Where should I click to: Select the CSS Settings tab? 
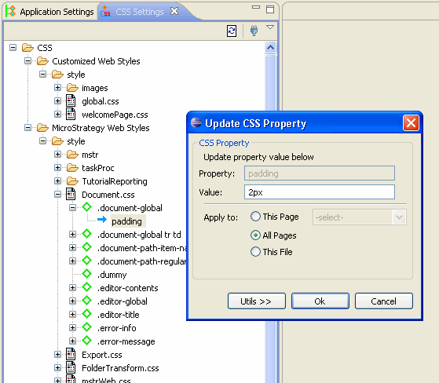tap(140, 12)
